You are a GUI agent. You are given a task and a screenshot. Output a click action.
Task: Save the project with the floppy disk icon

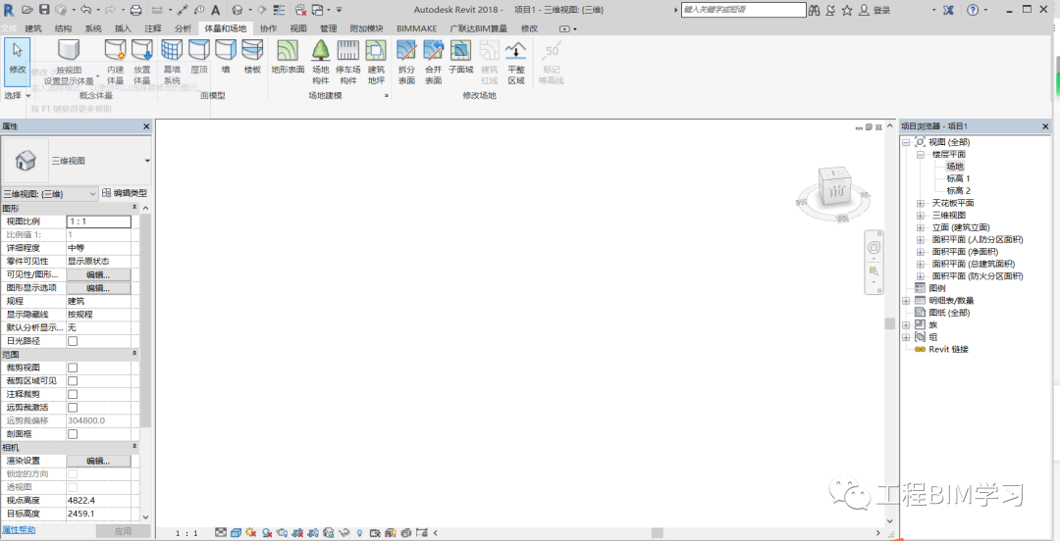[x=44, y=10]
